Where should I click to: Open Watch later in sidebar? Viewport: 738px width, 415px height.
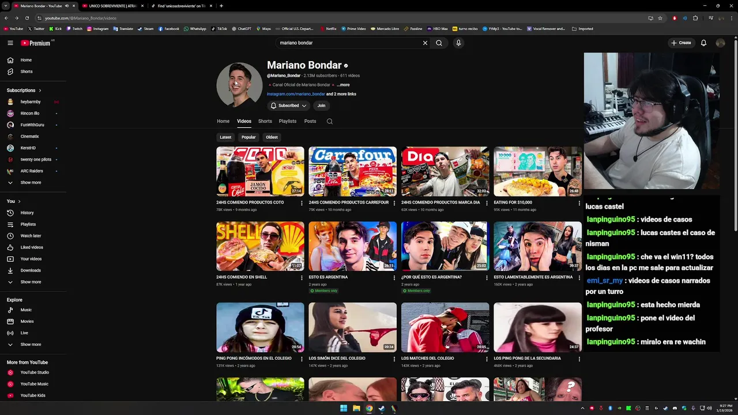pyautogui.click(x=31, y=236)
